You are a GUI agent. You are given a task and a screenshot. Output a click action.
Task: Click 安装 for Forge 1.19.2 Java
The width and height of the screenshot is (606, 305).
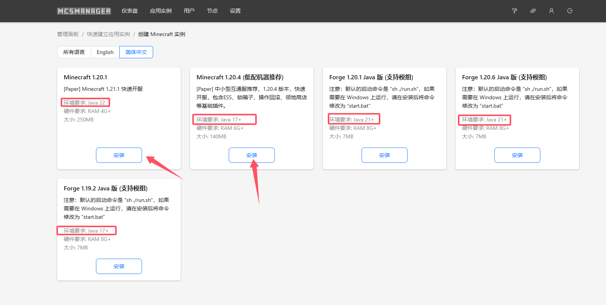point(119,266)
